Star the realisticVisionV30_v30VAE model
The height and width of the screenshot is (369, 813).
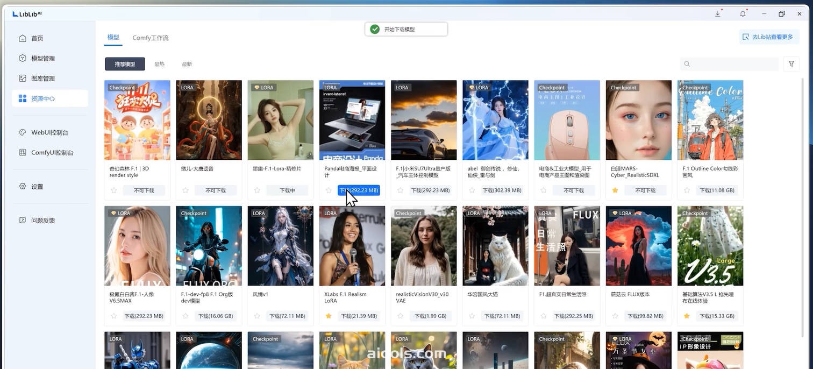(400, 316)
